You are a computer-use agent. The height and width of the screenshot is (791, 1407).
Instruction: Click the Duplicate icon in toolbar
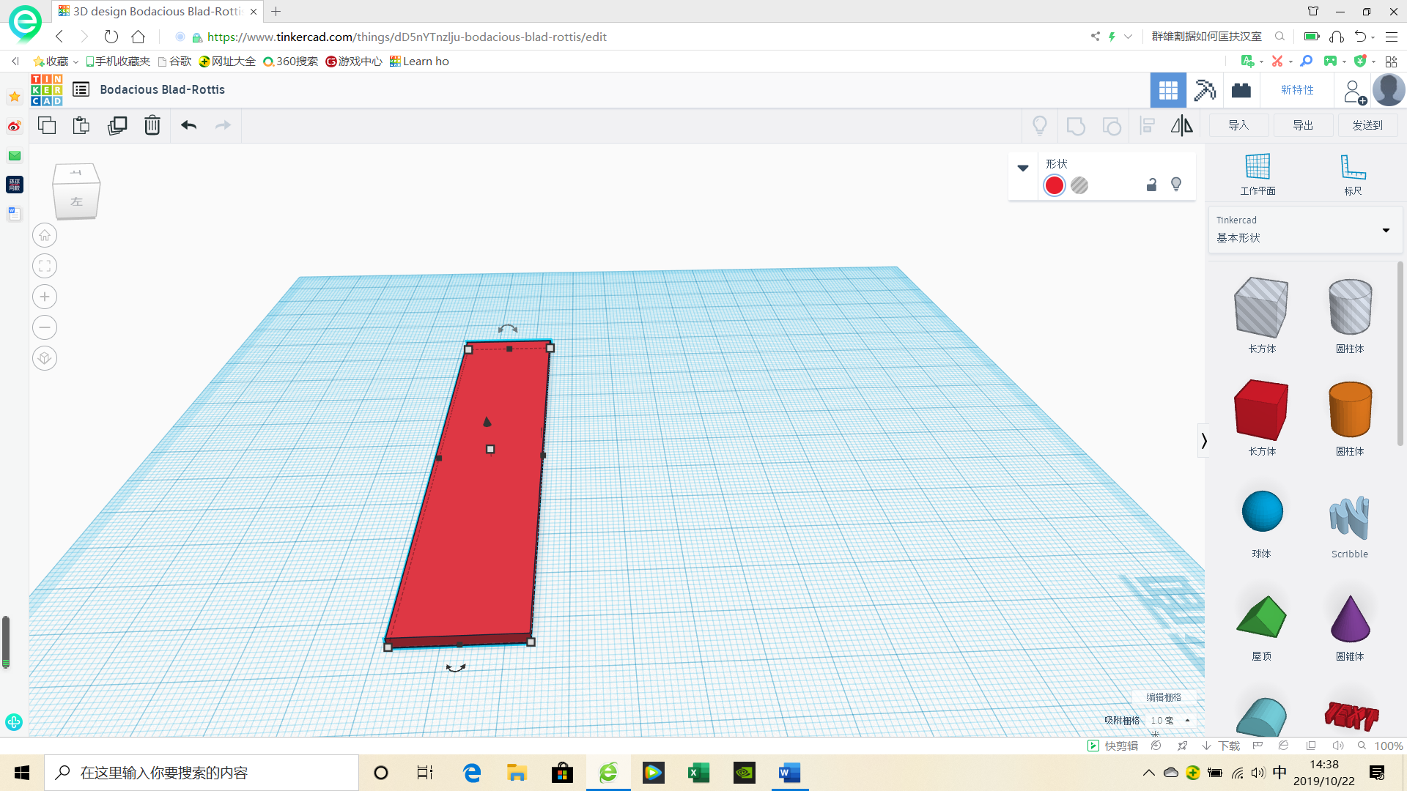tap(117, 125)
